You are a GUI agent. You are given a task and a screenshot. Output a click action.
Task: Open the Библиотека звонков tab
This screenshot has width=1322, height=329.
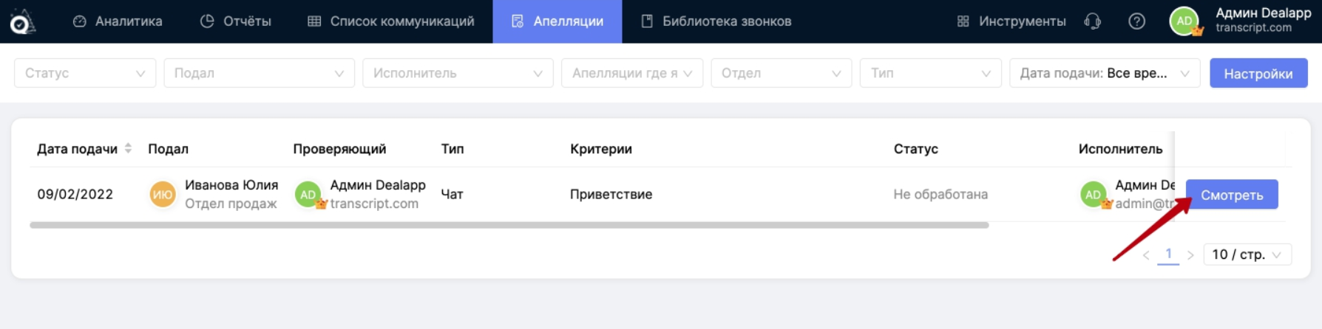[716, 21]
